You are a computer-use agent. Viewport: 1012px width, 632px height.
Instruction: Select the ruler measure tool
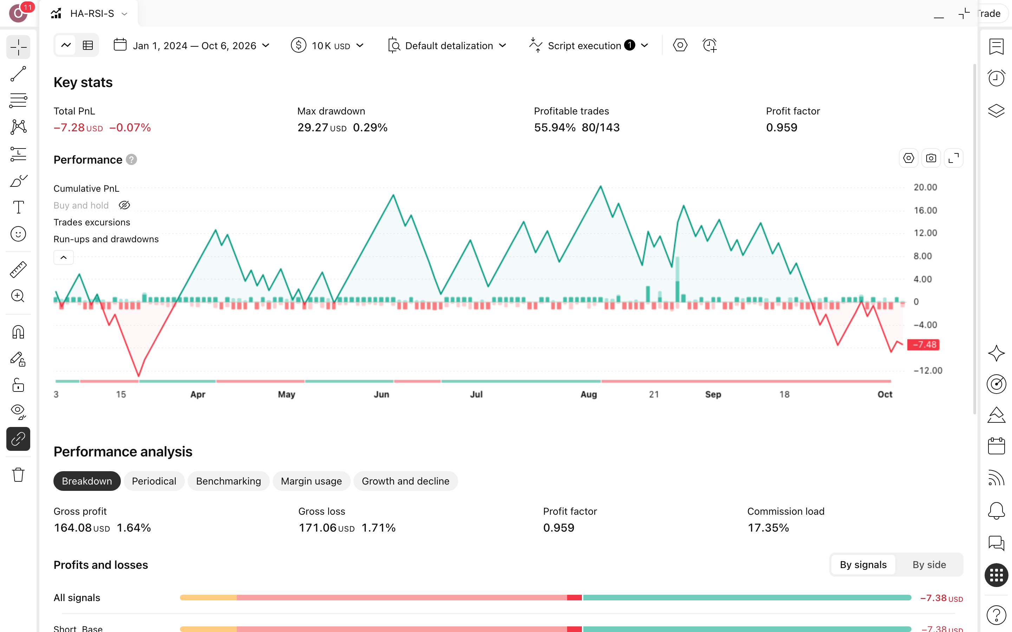18,270
